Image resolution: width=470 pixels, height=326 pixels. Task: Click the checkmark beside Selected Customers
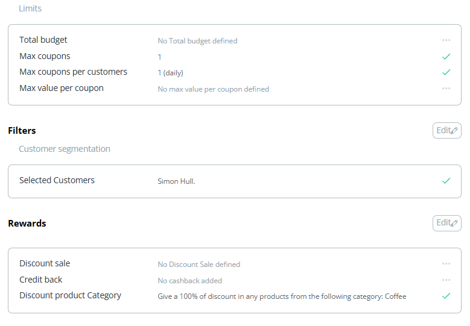[x=446, y=181]
